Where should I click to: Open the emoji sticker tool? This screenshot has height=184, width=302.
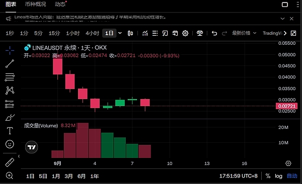coord(10,144)
